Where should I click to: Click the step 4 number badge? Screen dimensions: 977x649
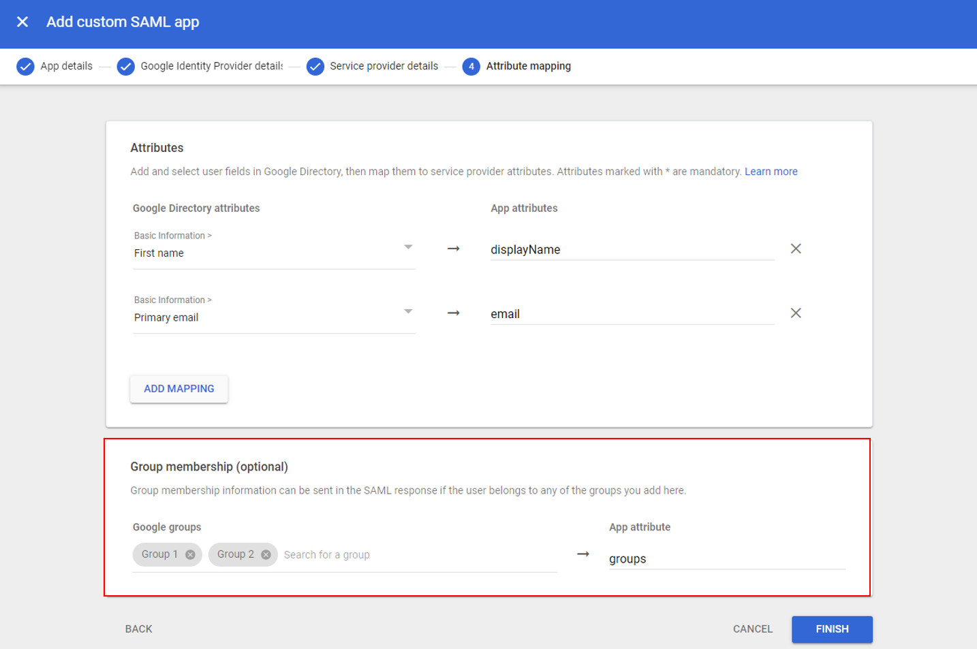pyautogui.click(x=471, y=67)
